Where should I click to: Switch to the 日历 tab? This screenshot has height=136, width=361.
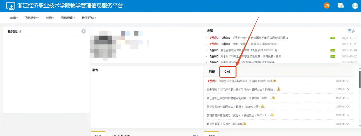point(212,72)
